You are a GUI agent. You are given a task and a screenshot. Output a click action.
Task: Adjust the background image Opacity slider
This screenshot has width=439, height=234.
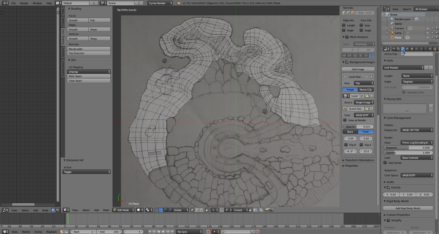(358, 127)
